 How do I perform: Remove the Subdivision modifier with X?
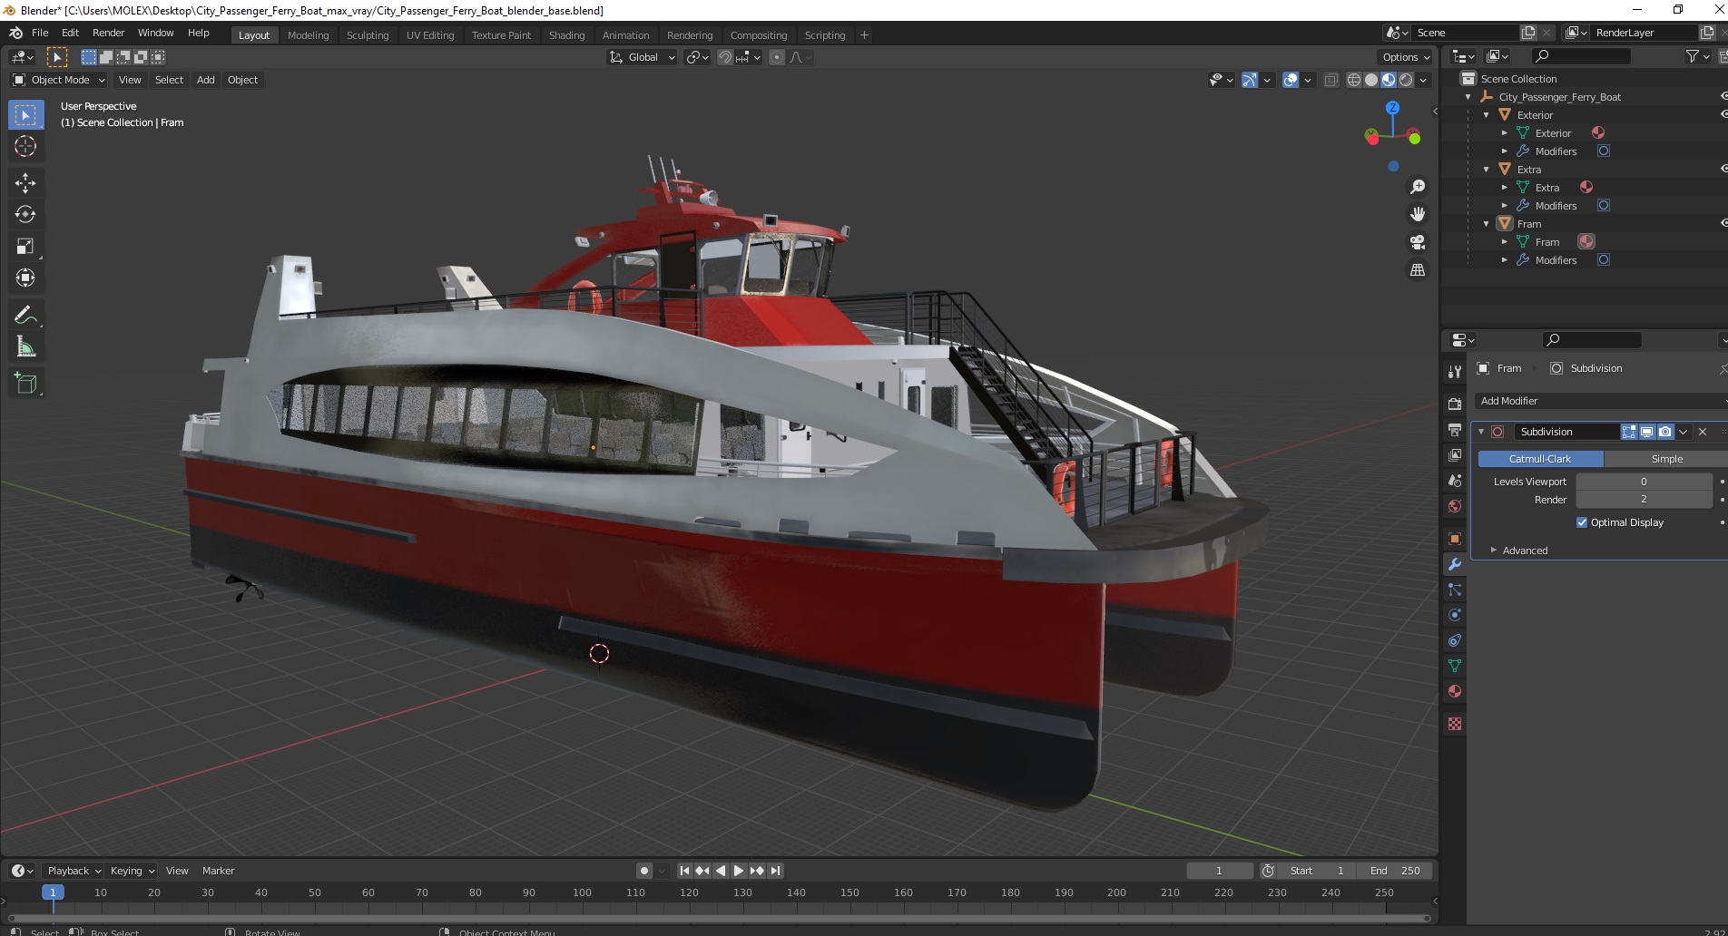[1703, 432]
